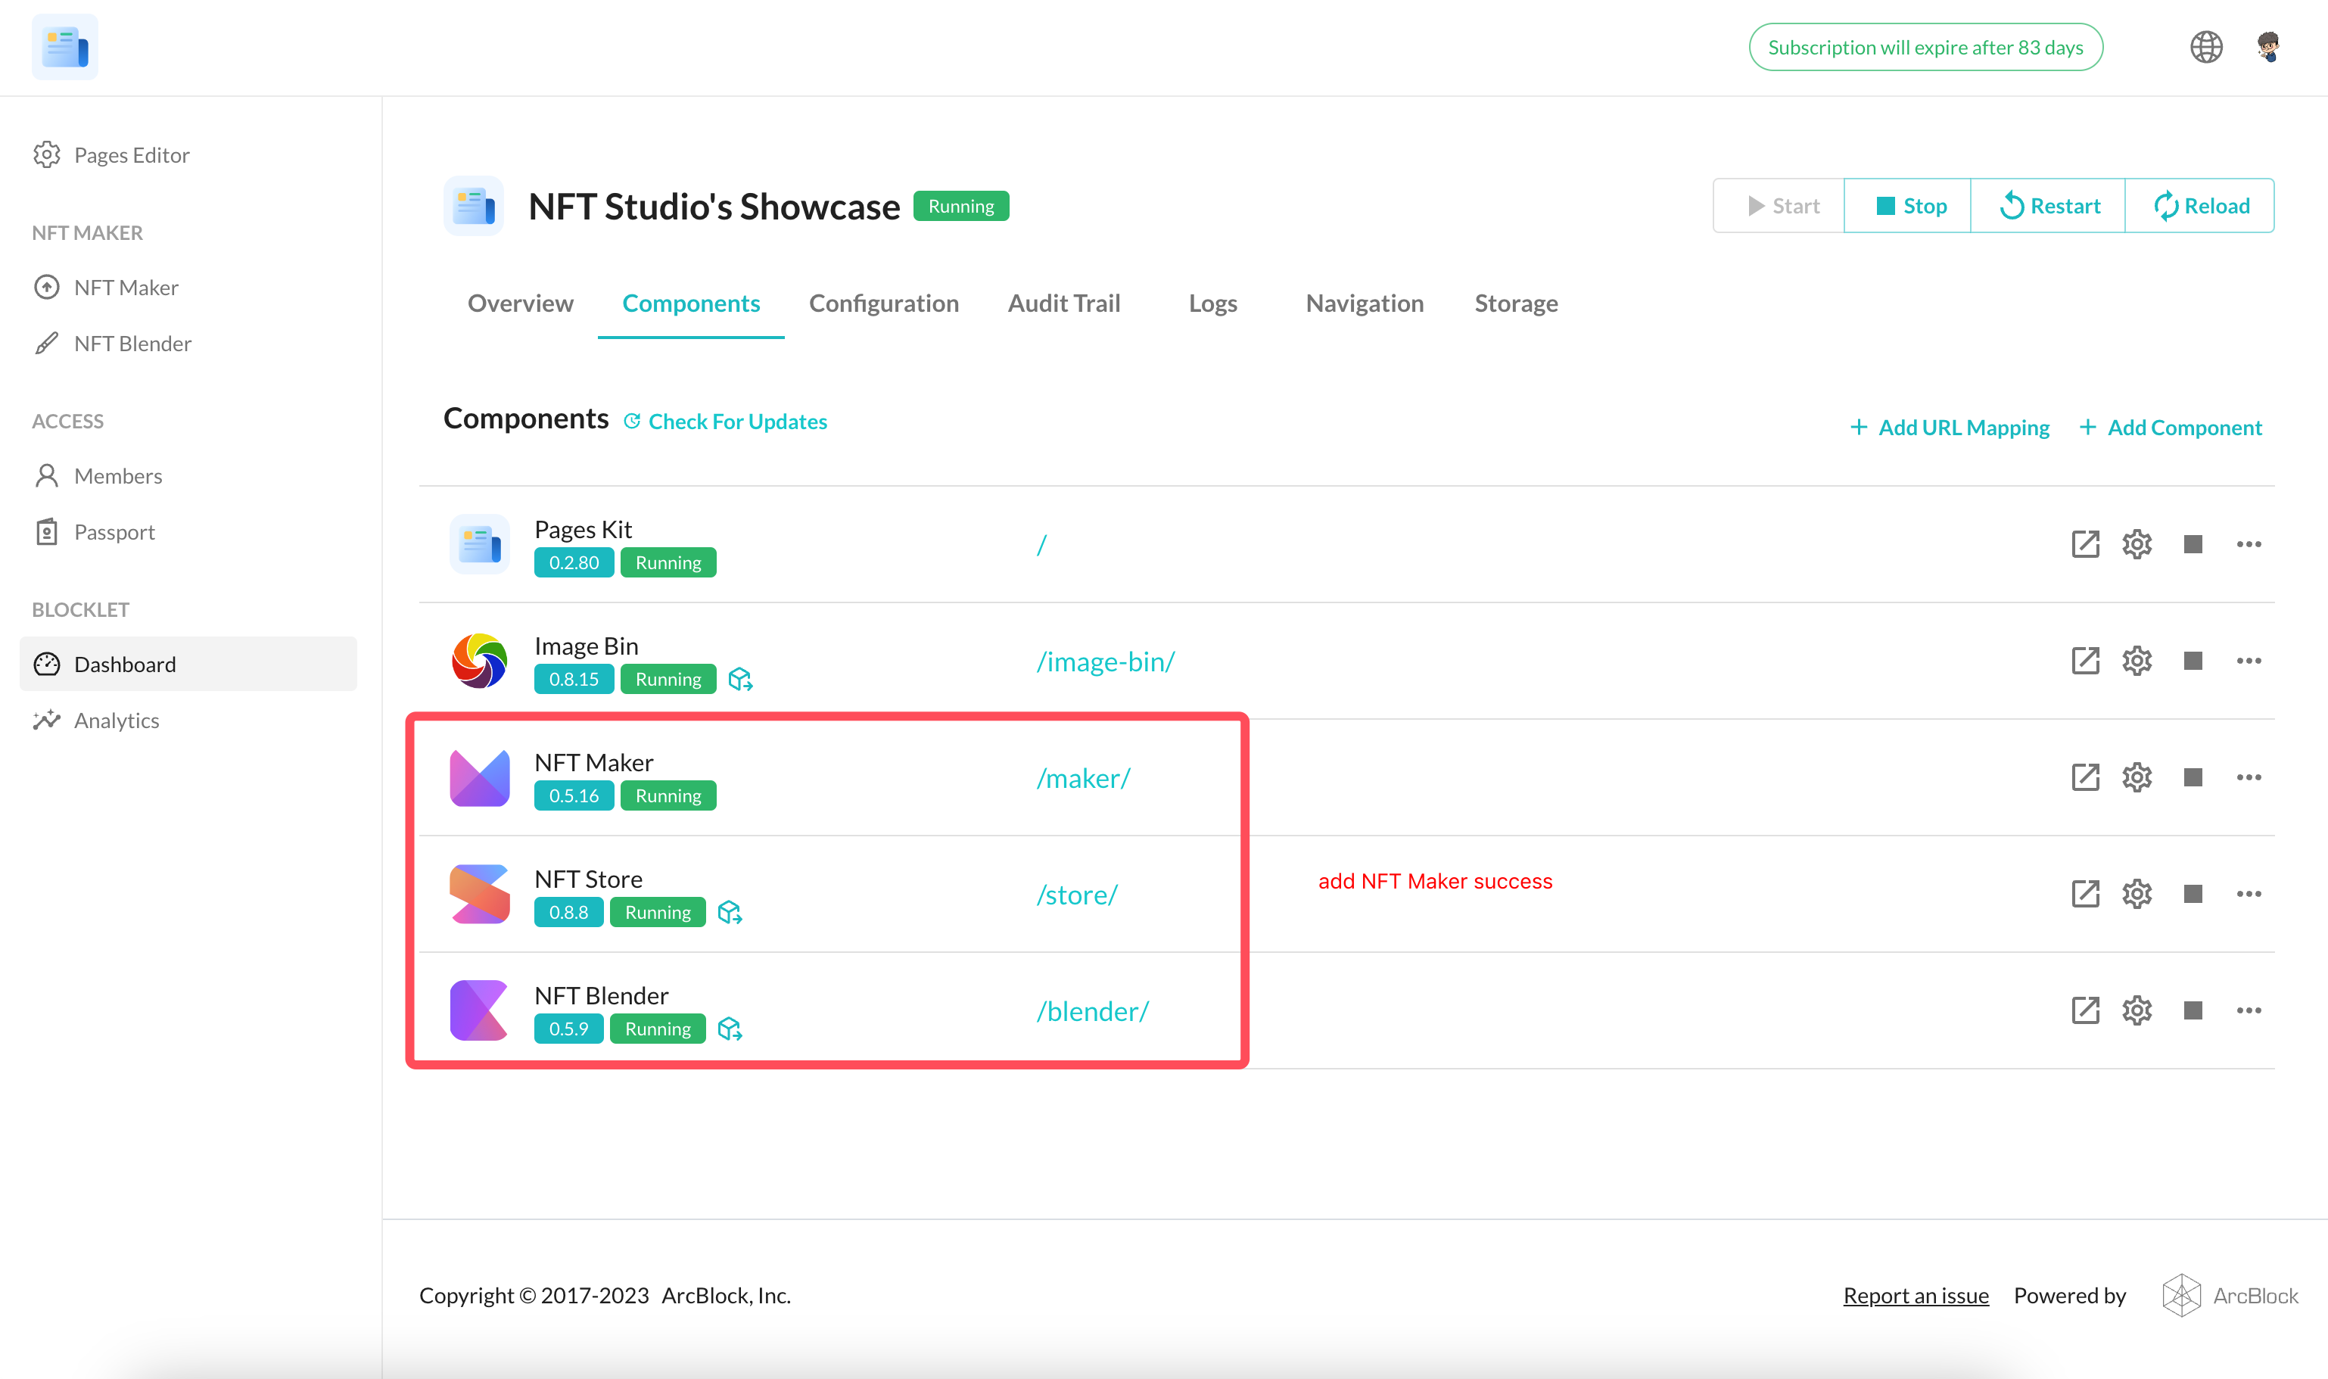2328x1379 pixels.
Task: Open the /image-bin/ mount path link
Action: [x=1106, y=661]
